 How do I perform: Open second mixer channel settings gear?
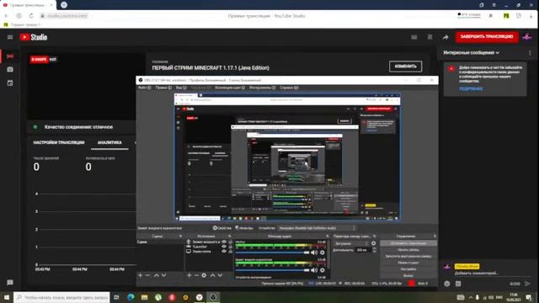[x=322, y=270]
